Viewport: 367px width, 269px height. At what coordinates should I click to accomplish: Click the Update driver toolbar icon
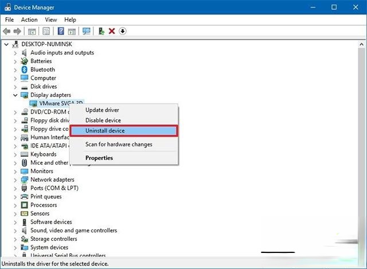(x=101, y=31)
